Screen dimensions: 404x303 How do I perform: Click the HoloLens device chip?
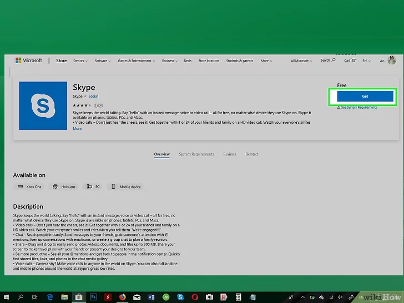[x=64, y=186]
